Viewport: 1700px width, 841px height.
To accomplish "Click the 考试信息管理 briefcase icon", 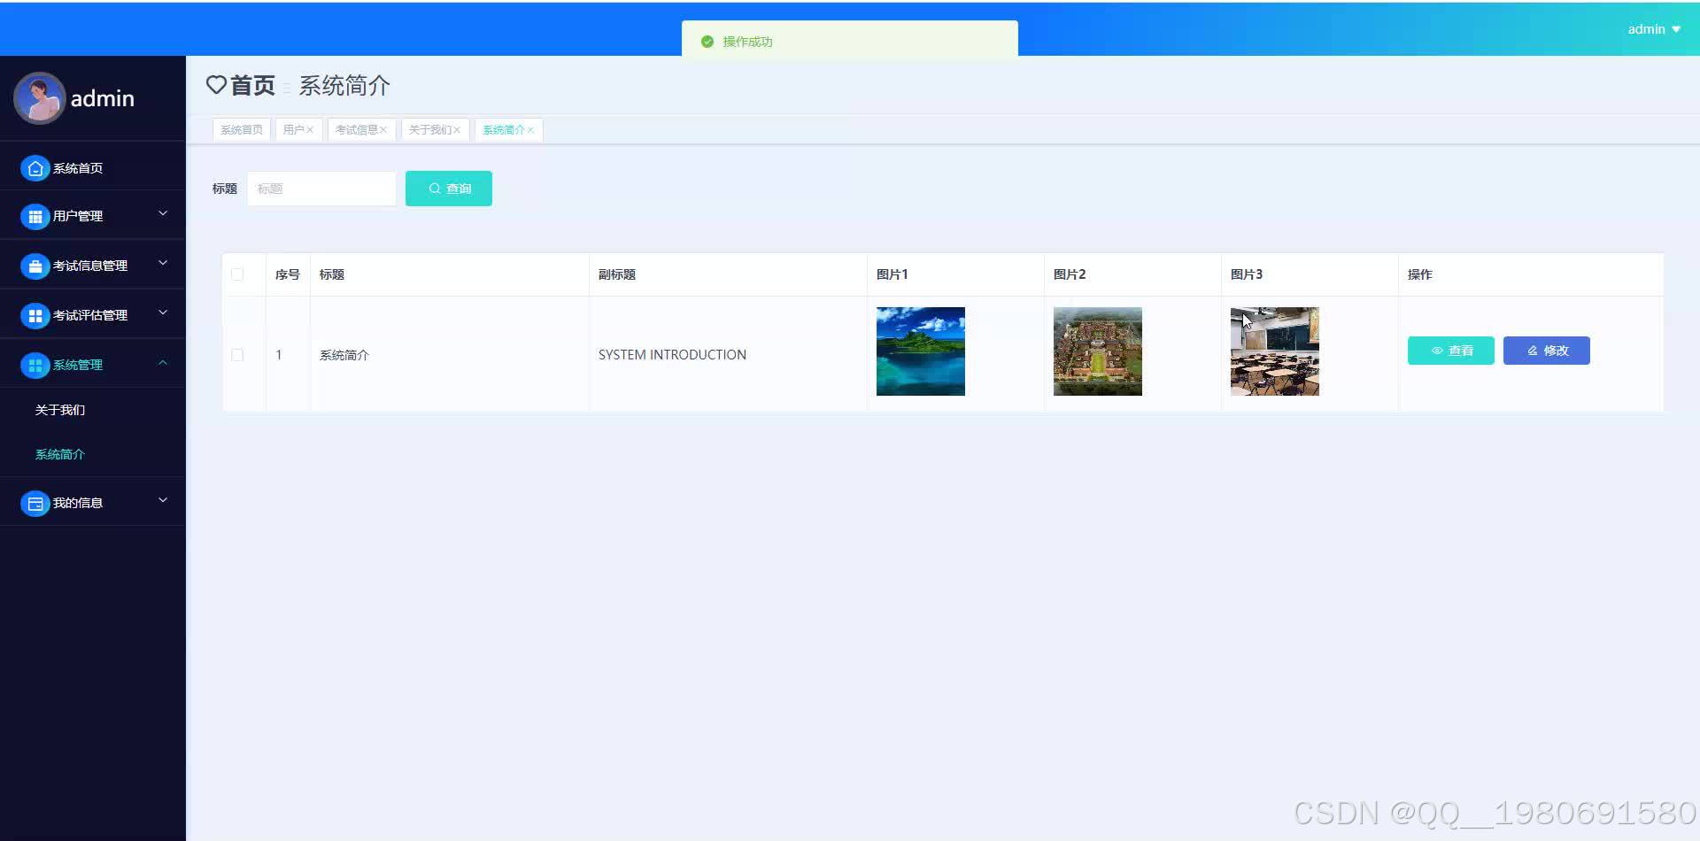I will pyautogui.click(x=35, y=266).
